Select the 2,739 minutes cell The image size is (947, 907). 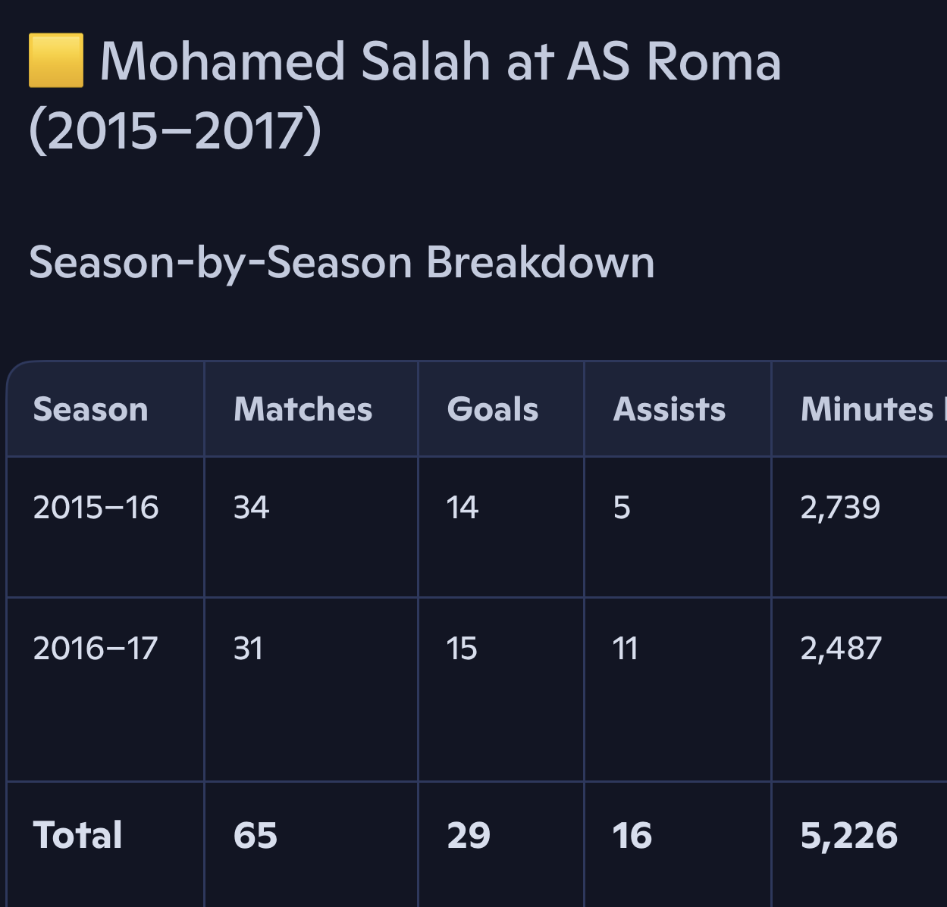[840, 507]
